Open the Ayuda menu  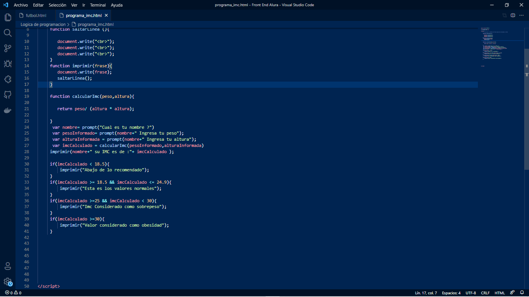coord(117,5)
